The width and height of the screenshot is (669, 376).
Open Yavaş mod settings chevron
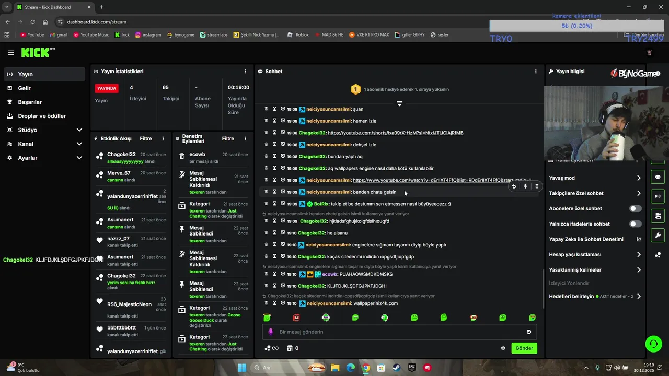[639, 178]
